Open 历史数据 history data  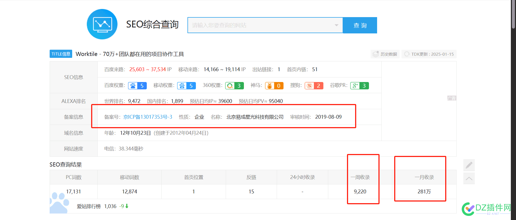tap(385, 54)
